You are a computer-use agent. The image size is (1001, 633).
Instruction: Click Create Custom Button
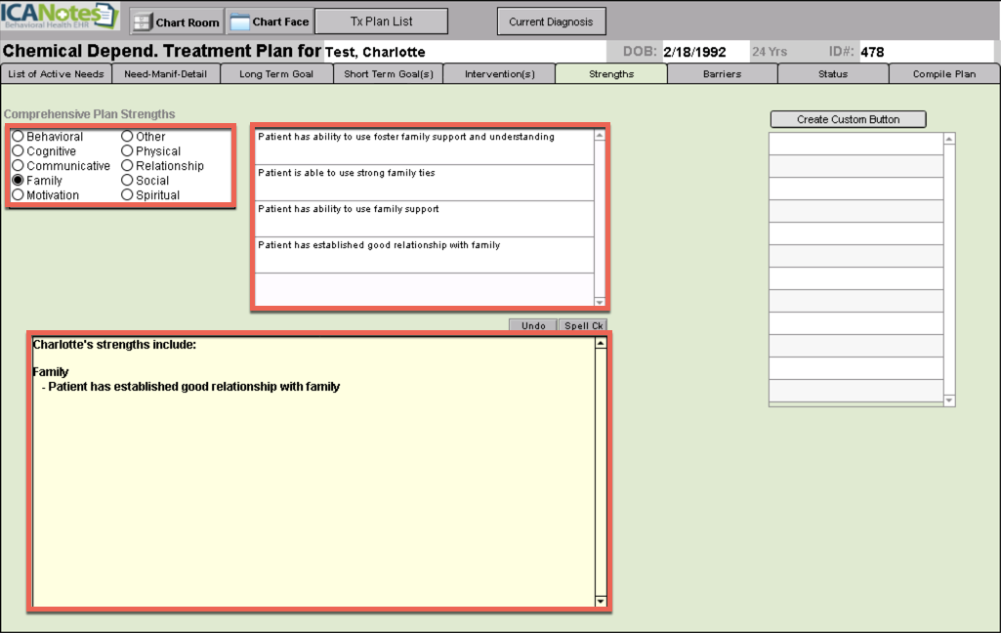[848, 119]
